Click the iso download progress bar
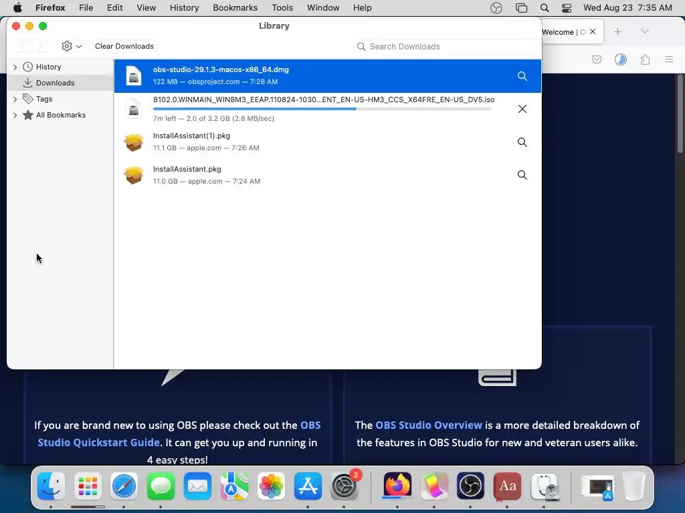 [x=322, y=109]
